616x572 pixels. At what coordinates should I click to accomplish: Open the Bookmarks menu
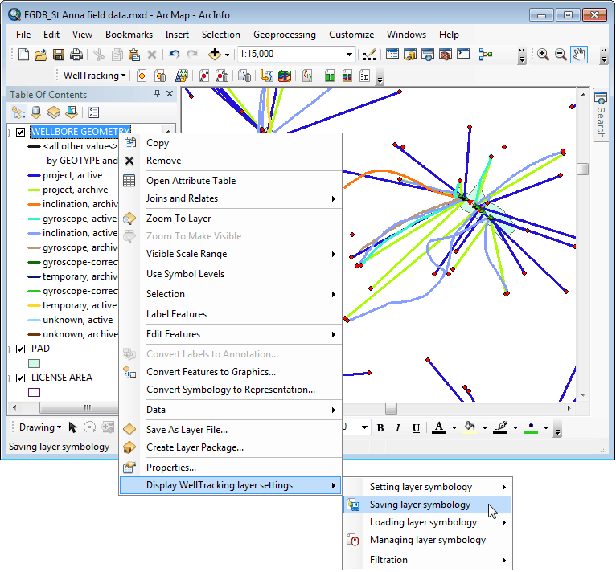pos(129,35)
